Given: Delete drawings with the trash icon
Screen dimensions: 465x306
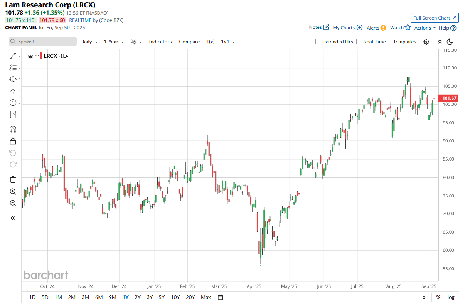Looking at the screenshot, I should click(13, 179).
